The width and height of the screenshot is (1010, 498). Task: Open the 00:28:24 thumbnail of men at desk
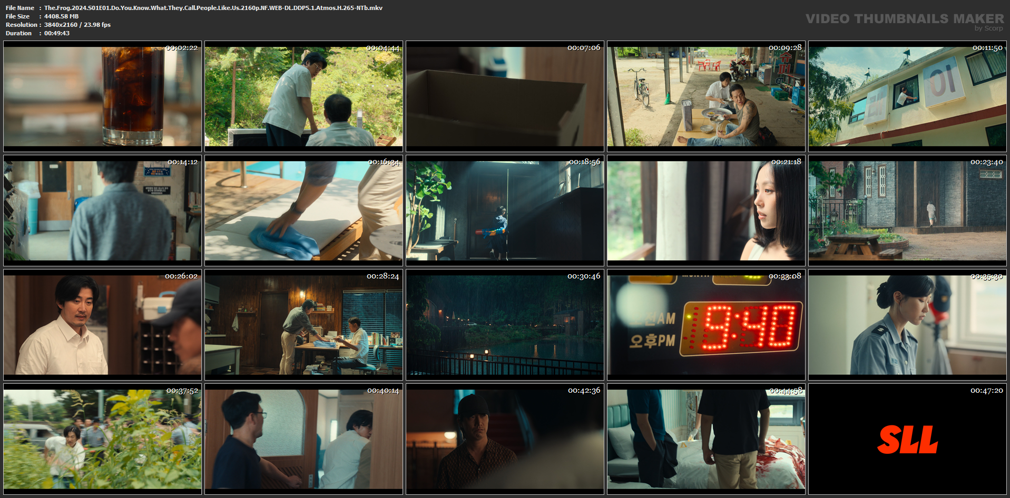click(x=303, y=325)
